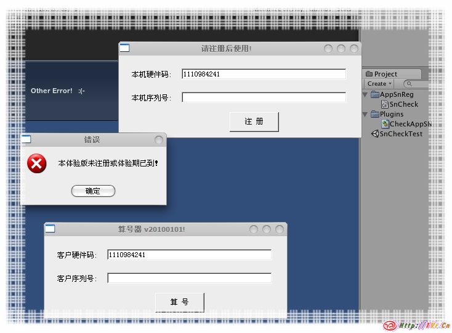Click the SnCheck C# script icon
Screen dimensions: 452x333
pyautogui.click(x=385, y=104)
